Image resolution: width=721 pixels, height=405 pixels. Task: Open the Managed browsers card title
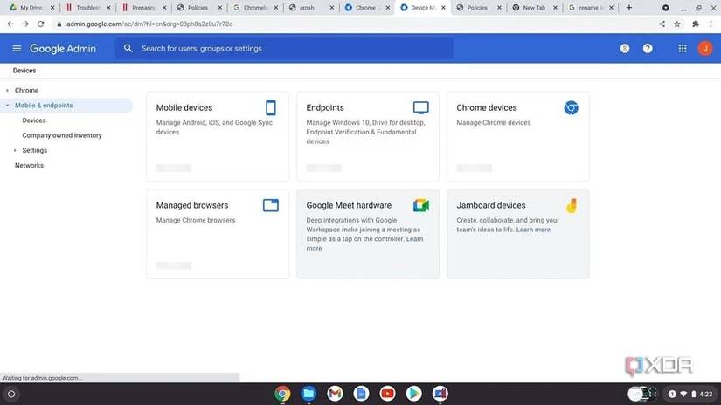[x=191, y=205]
